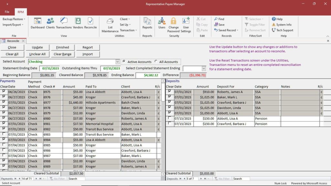Image resolution: width=331 pixels, height=186 pixels.
Task: Switch to the RPM ribbon tab
Action: [x=21, y=12]
